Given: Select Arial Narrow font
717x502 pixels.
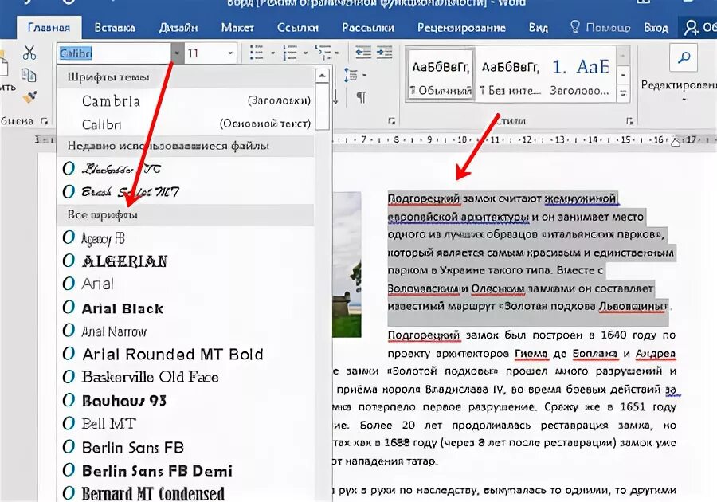Looking at the screenshot, I should click(x=186, y=331).
